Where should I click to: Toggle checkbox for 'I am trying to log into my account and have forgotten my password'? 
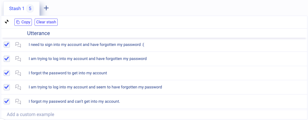pos(7,59)
